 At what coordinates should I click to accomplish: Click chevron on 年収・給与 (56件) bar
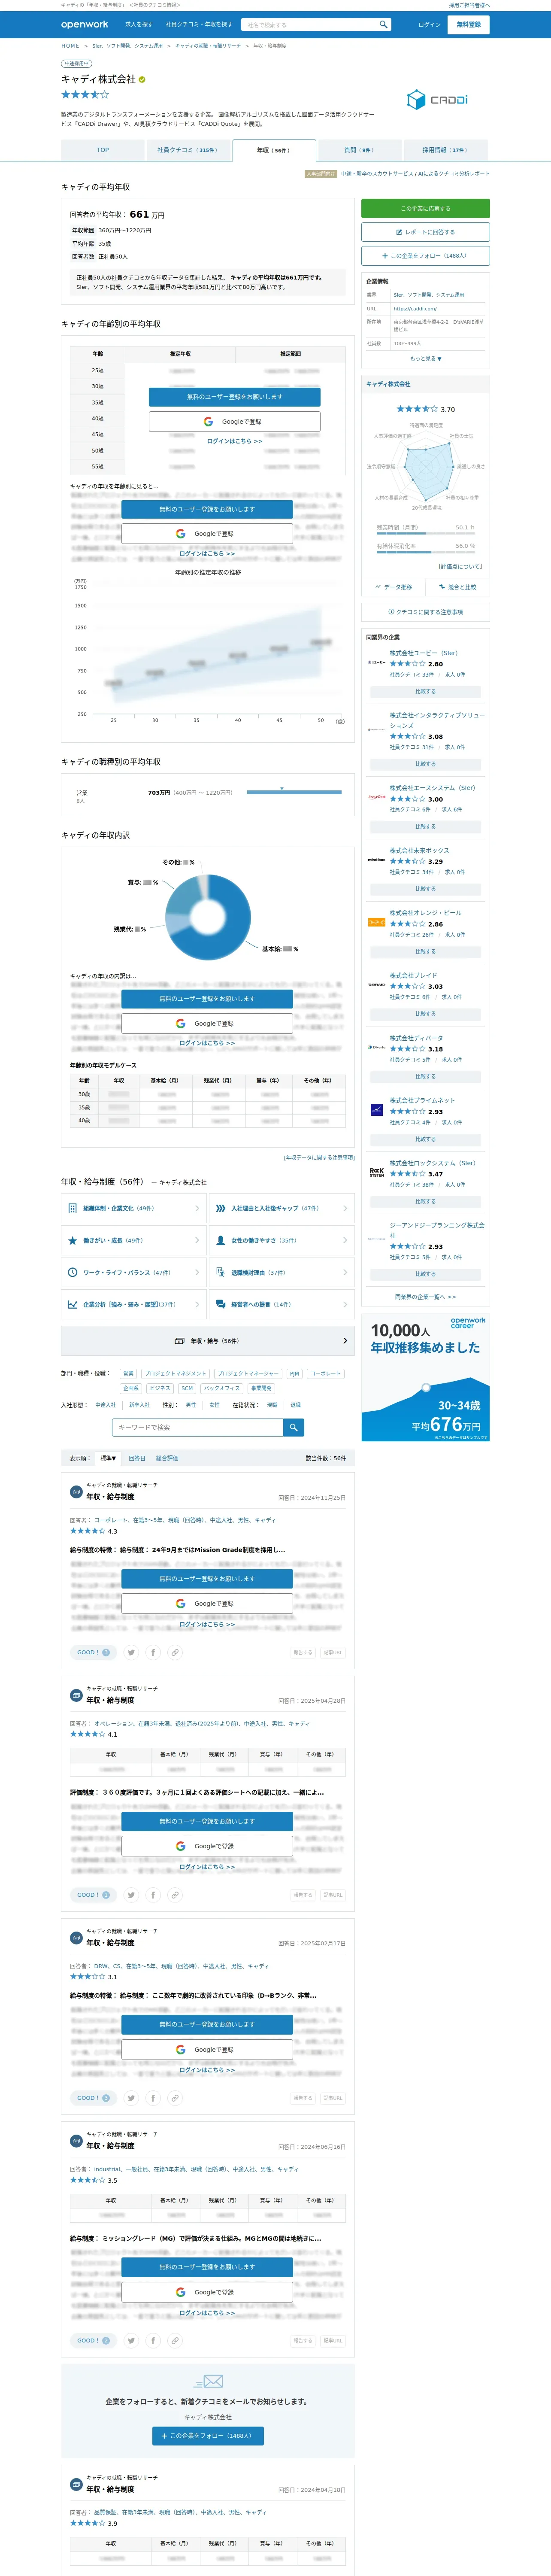(345, 1341)
